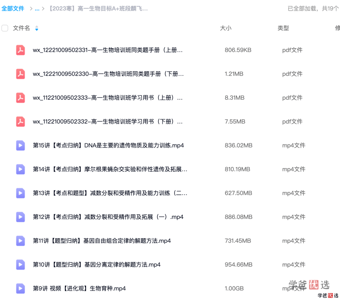
Task: Click video icon of 第11讲 file
Action: tap(20, 241)
